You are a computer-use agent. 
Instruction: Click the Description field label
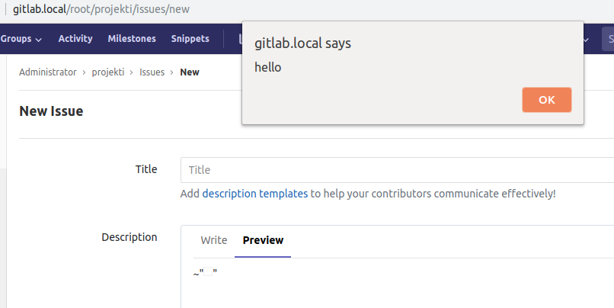[129, 237]
